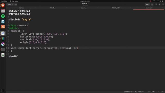Open the pink round dock application

[x=3, y=44]
